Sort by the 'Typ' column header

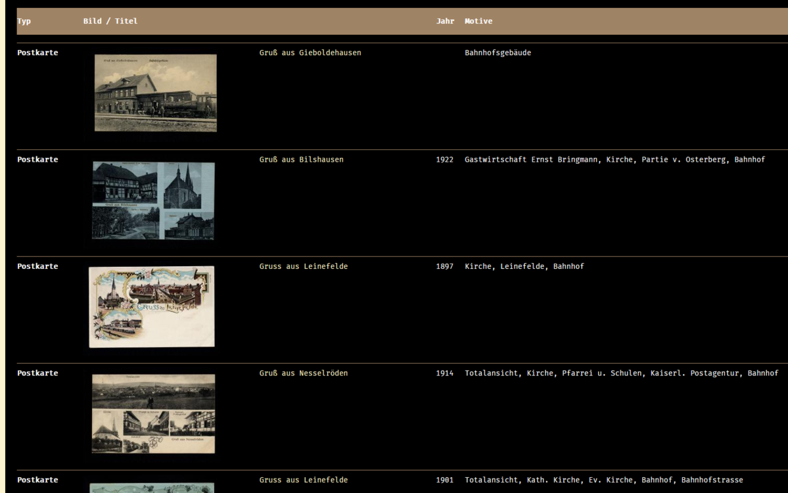(24, 21)
